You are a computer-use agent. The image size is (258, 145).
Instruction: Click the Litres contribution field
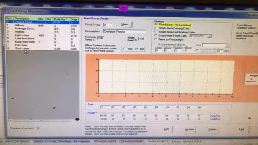click(x=158, y=50)
